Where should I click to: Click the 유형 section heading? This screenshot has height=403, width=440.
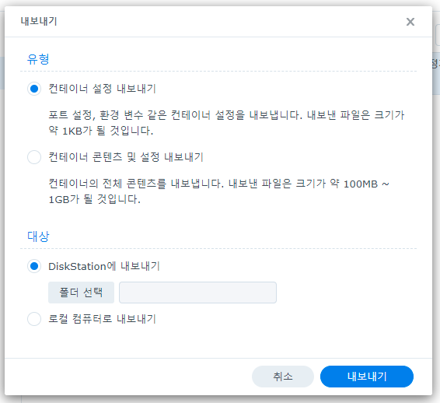click(x=38, y=59)
